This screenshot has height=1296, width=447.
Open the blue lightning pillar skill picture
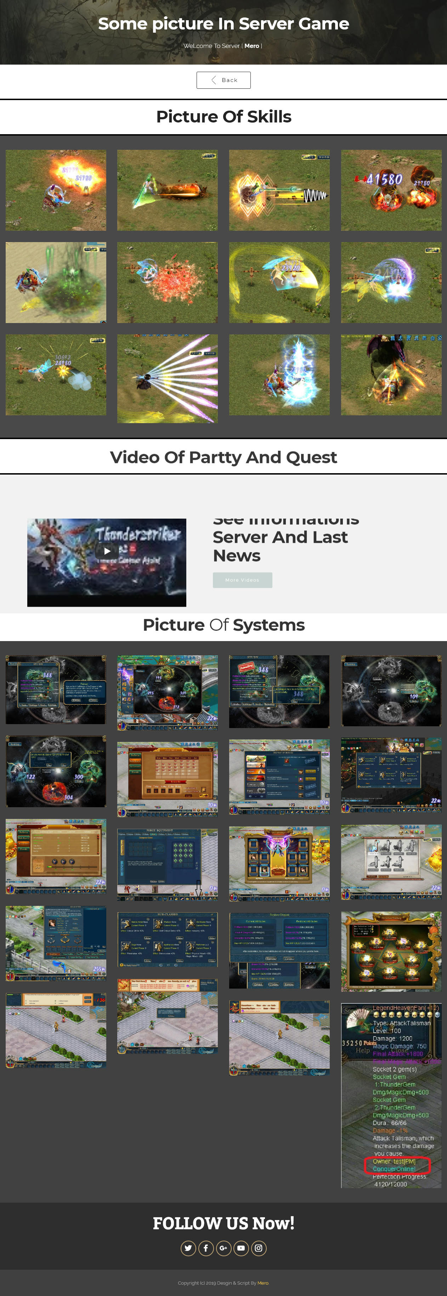(279, 375)
